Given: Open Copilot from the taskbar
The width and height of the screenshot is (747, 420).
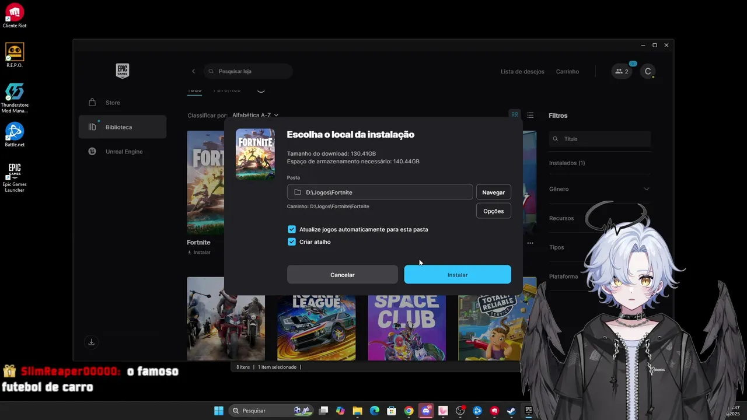Looking at the screenshot, I should pyautogui.click(x=340, y=411).
